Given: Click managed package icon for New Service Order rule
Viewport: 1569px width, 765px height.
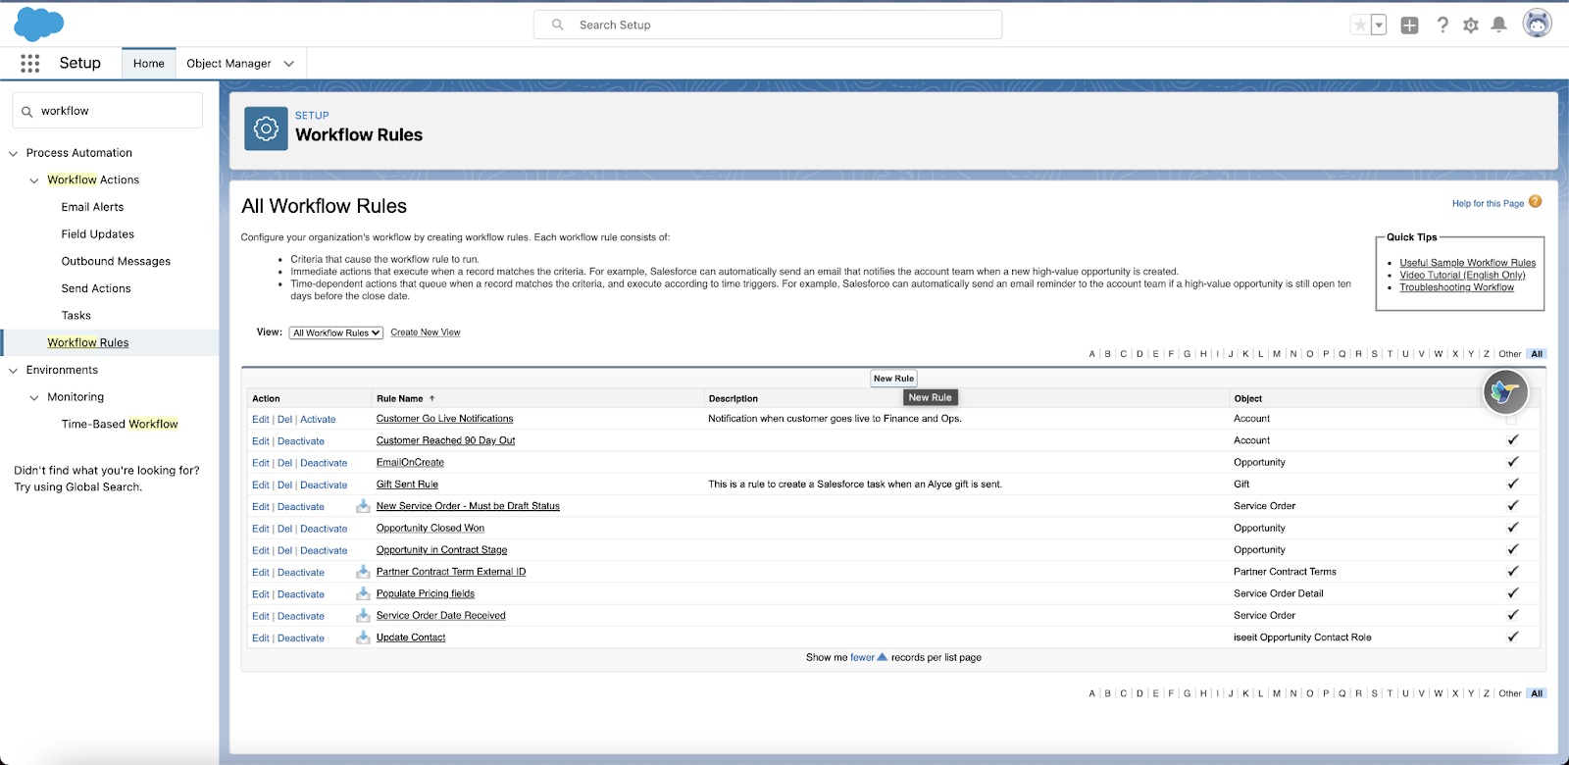Looking at the screenshot, I should click(x=363, y=506).
